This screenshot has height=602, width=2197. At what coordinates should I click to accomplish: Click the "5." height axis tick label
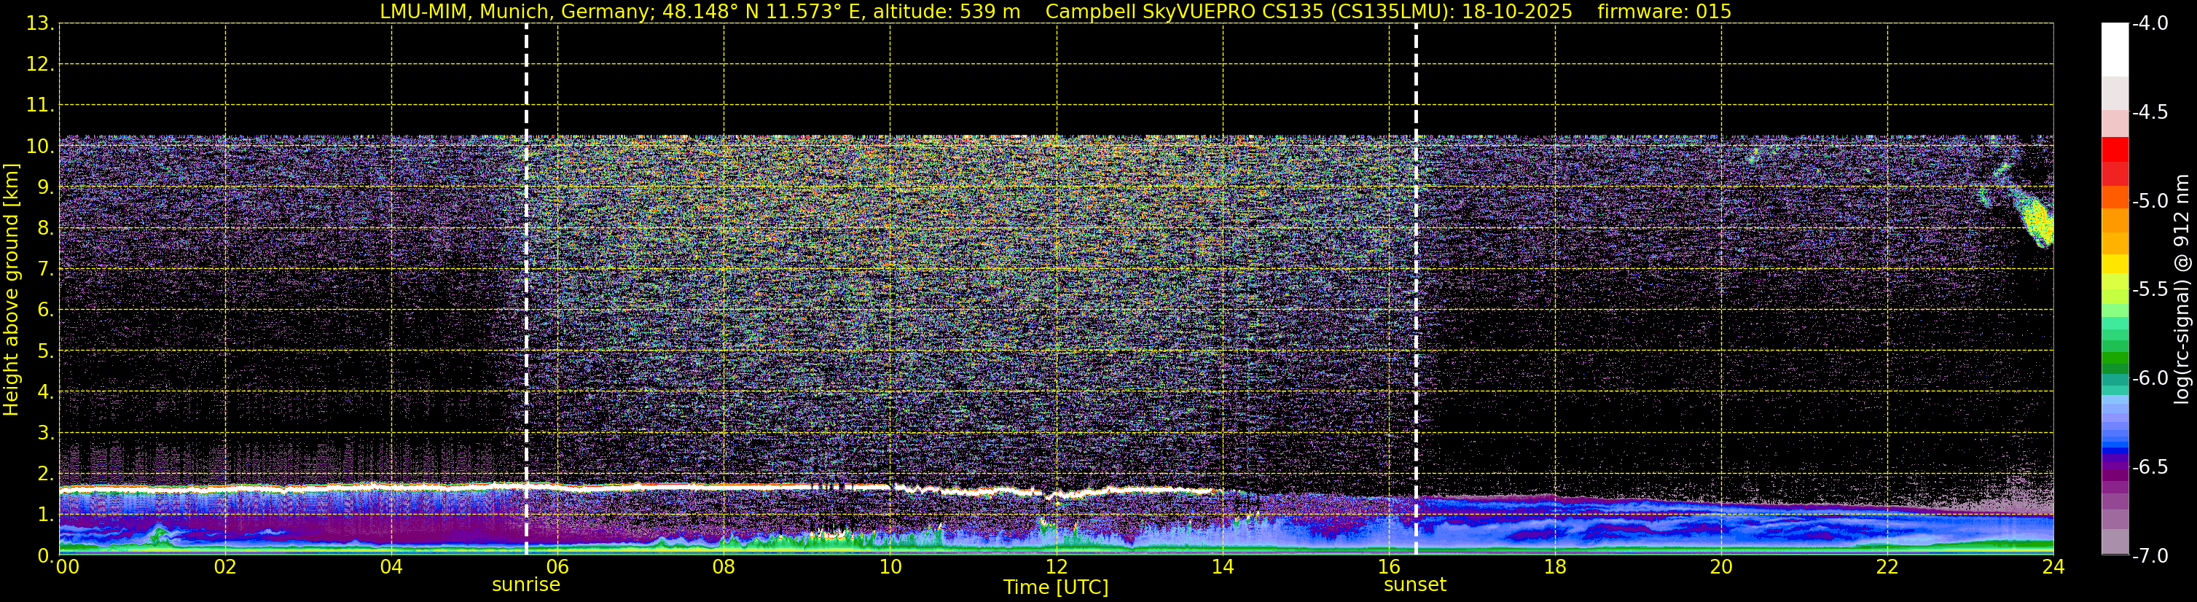45,351
